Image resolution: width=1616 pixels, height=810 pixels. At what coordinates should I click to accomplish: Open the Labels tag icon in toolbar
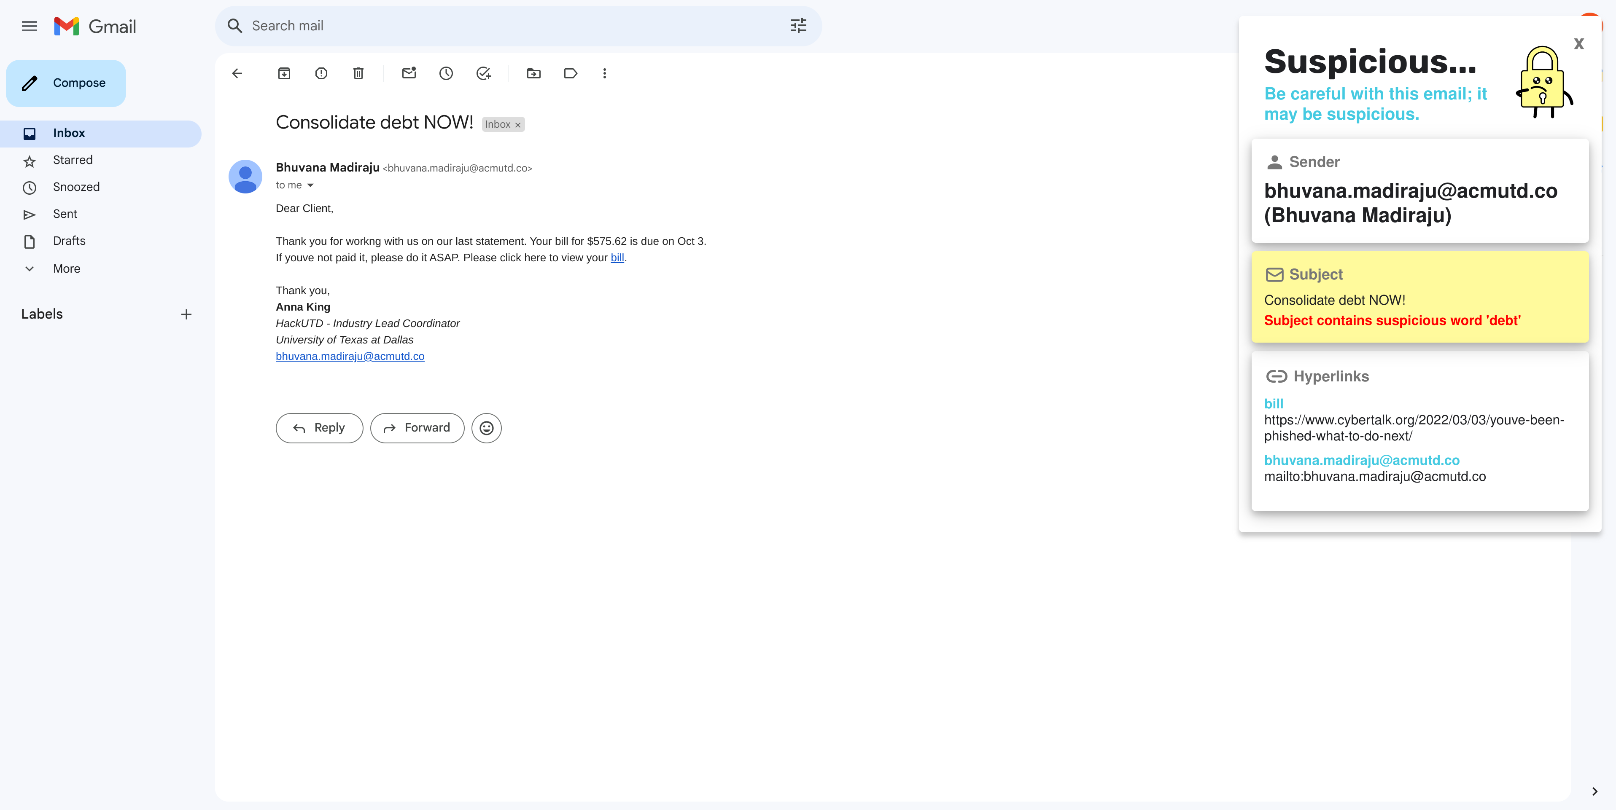[x=570, y=73]
